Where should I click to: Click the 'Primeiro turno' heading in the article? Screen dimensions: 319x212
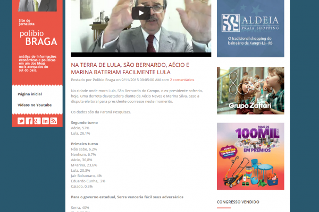86,144
